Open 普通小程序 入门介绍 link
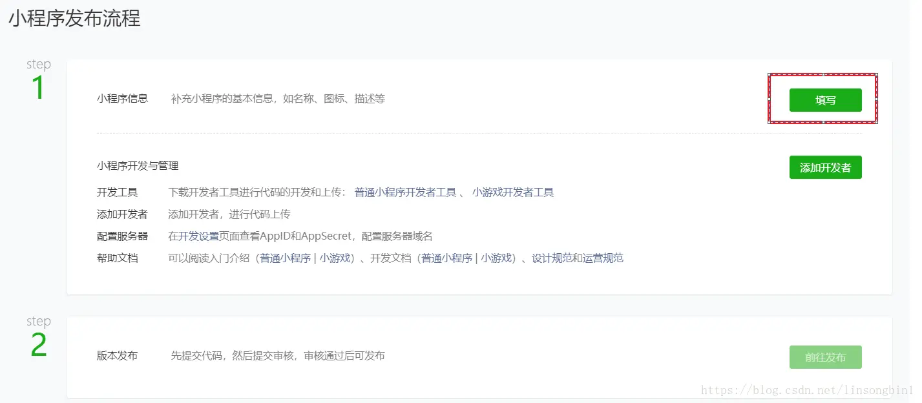 (x=285, y=258)
